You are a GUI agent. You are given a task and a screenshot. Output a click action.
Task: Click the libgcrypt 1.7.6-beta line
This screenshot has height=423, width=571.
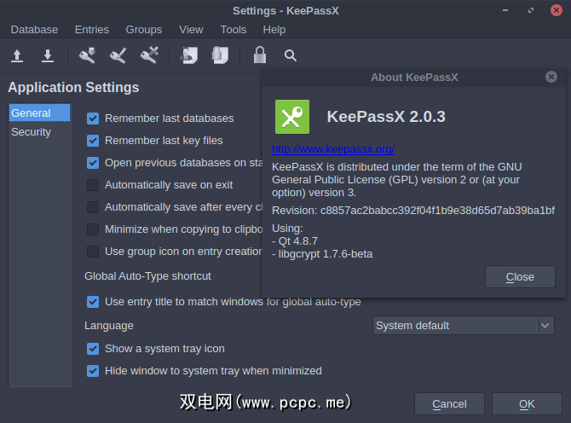(322, 254)
